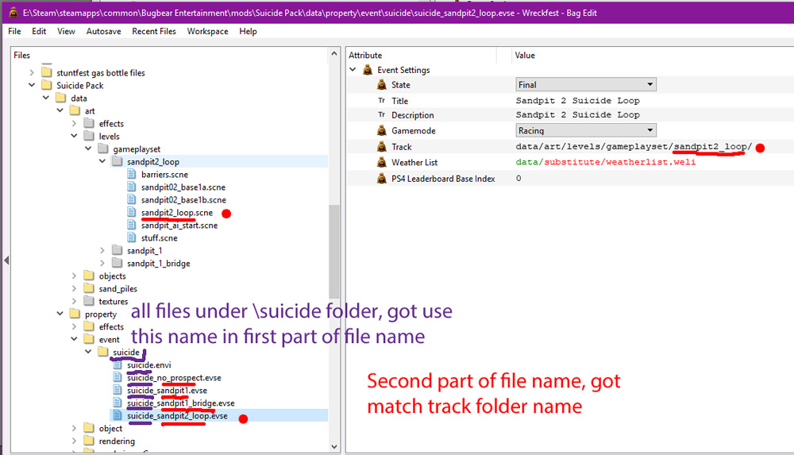Click the sandpit02_base1b.scne file icon
794x455 pixels.
132,199
